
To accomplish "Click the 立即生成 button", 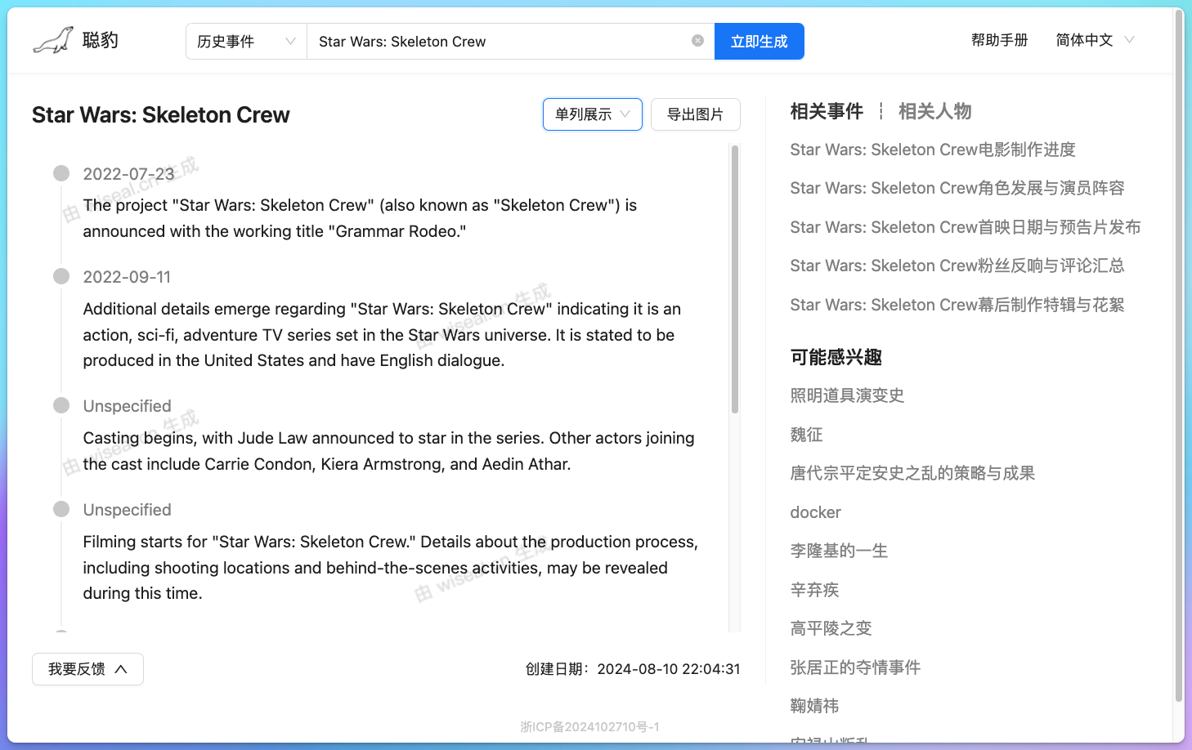I will tap(760, 42).
